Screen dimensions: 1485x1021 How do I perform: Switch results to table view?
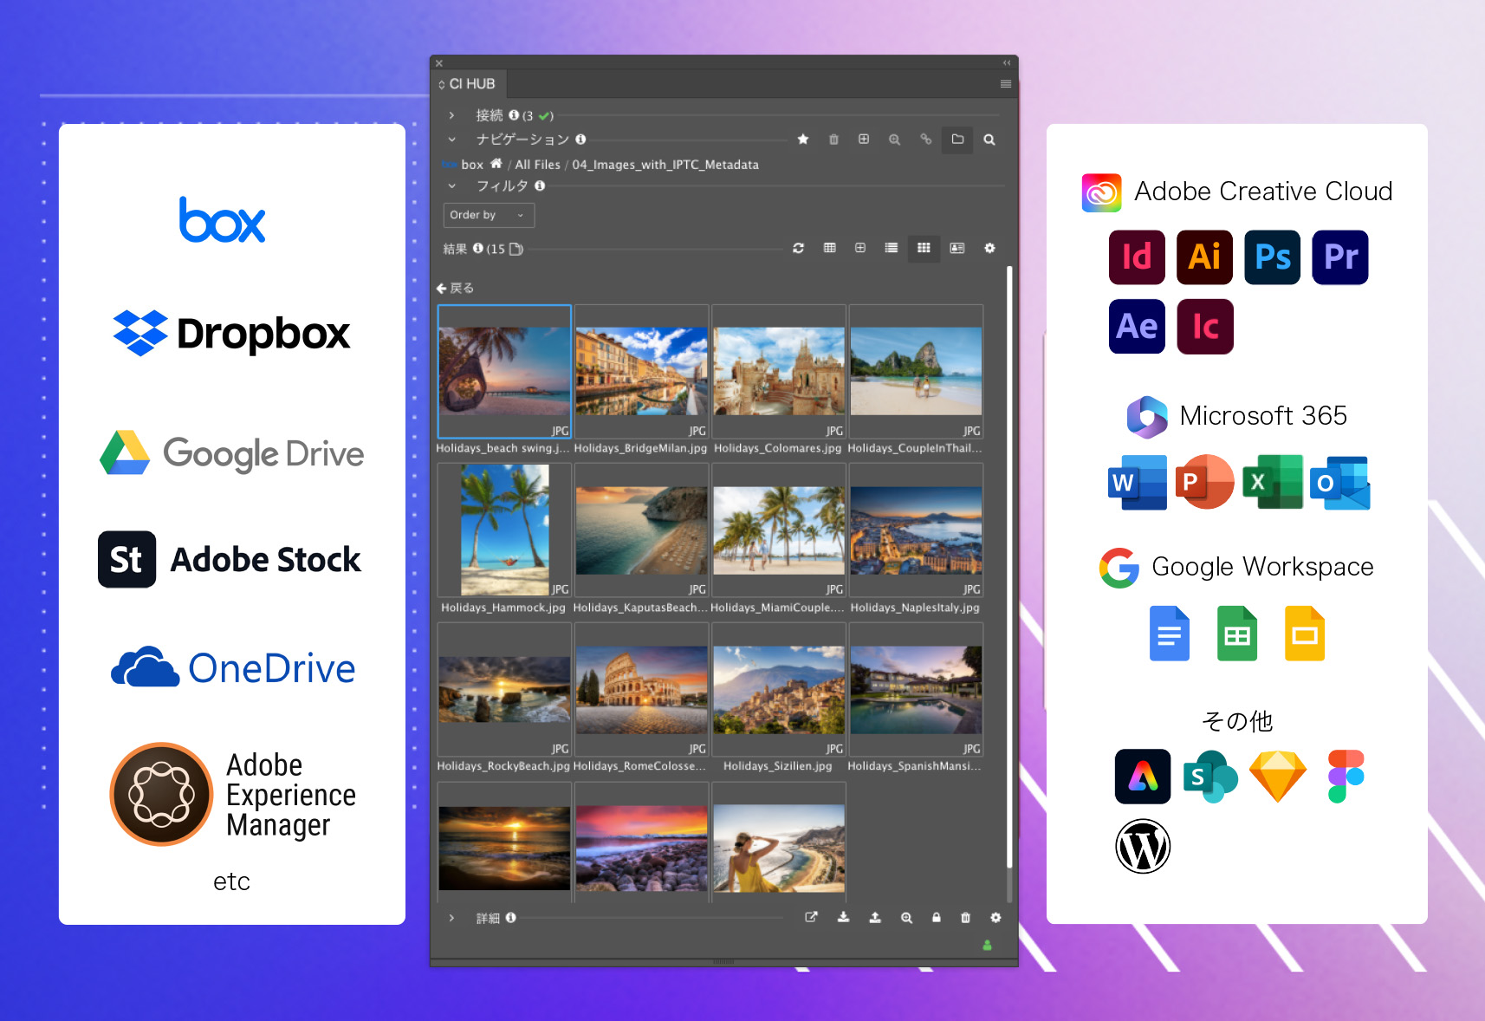[829, 248]
